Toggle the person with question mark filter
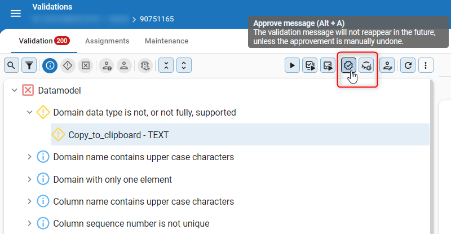The width and height of the screenshot is (451, 234). (x=107, y=65)
